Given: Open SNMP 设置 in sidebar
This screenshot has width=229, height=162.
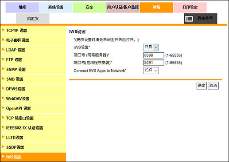Looking at the screenshot, I should pos(33,70).
